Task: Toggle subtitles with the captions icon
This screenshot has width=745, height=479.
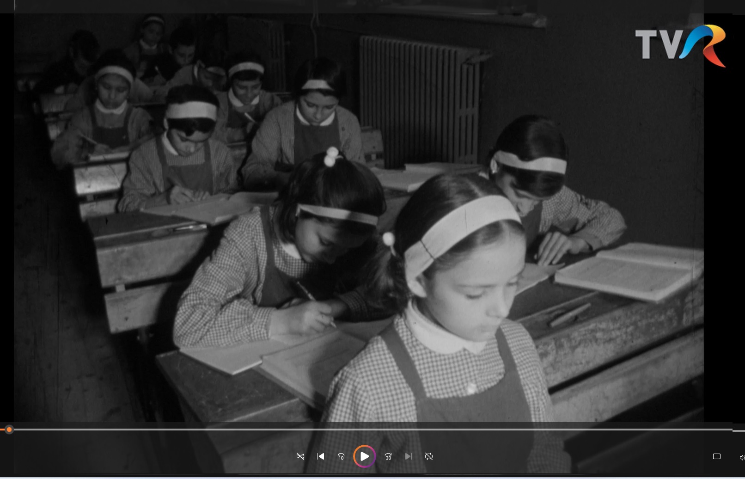Action: pos(717,456)
